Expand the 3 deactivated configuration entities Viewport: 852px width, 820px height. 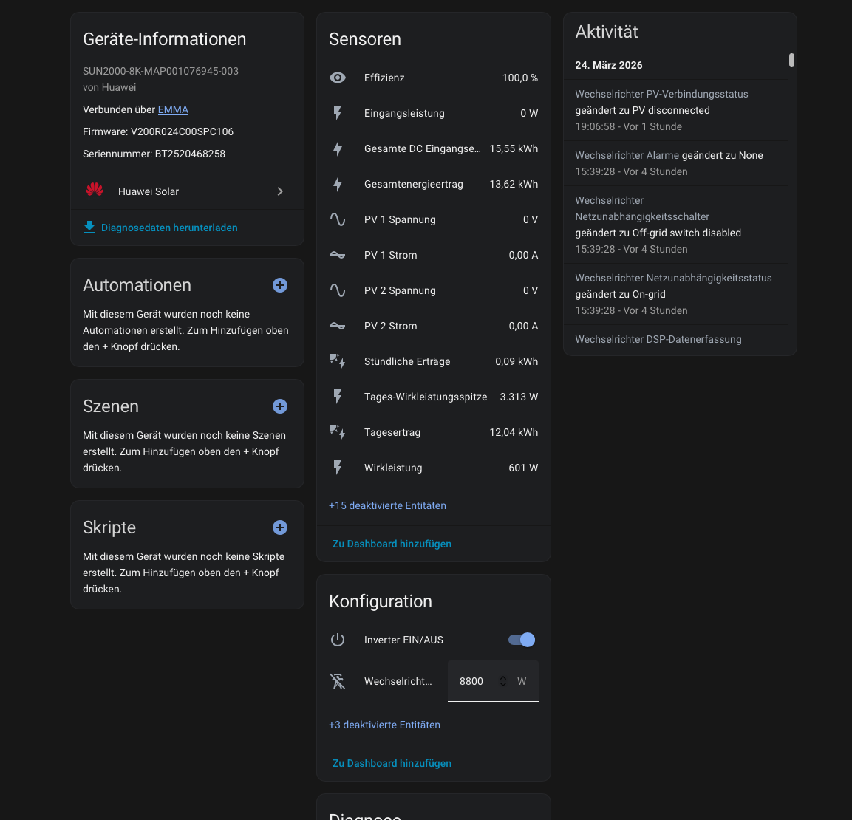384,725
